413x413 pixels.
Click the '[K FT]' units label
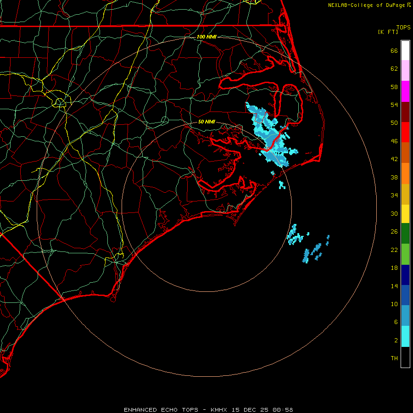pyautogui.click(x=388, y=32)
